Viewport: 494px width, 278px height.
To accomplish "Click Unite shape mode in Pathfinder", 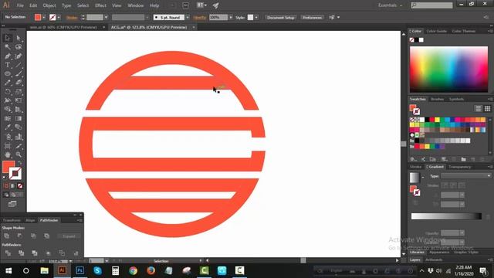I will [7, 236].
